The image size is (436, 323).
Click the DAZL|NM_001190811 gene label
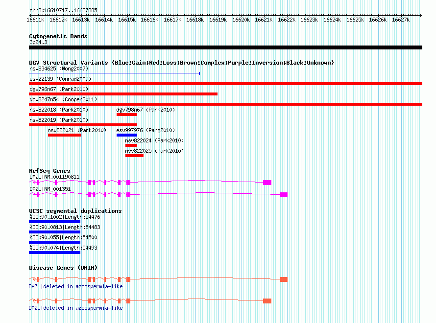(54, 177)
